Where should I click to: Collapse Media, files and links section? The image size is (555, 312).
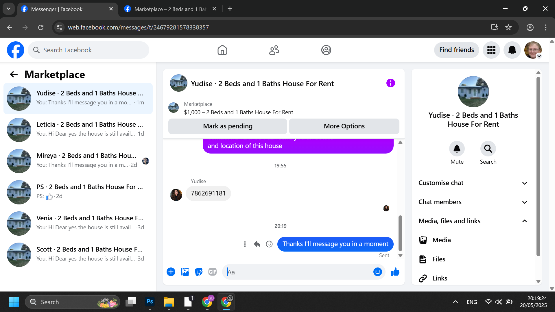[473, 221]
